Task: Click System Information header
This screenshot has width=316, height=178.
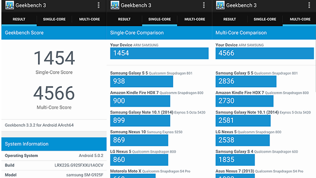Action: click(54, 144)
